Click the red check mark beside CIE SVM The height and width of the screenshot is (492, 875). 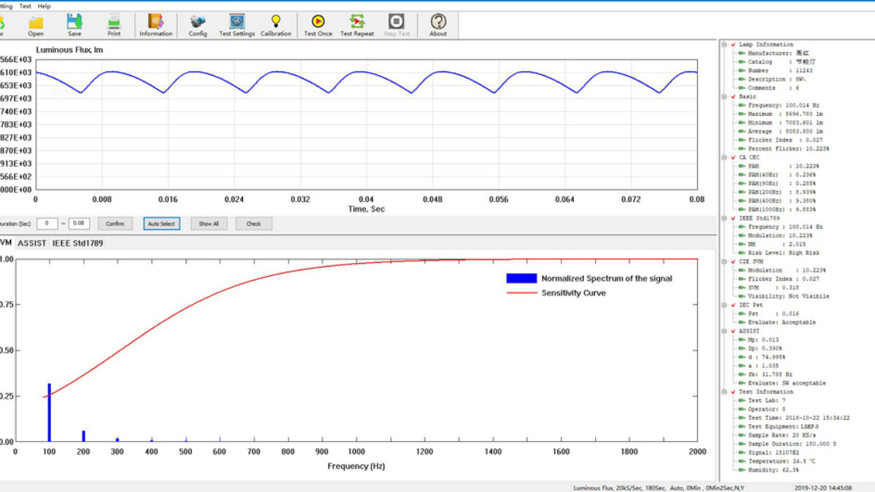point(733,262)
